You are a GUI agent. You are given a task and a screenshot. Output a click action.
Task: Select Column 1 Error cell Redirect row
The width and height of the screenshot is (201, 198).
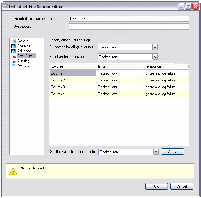tap(120, 73)
